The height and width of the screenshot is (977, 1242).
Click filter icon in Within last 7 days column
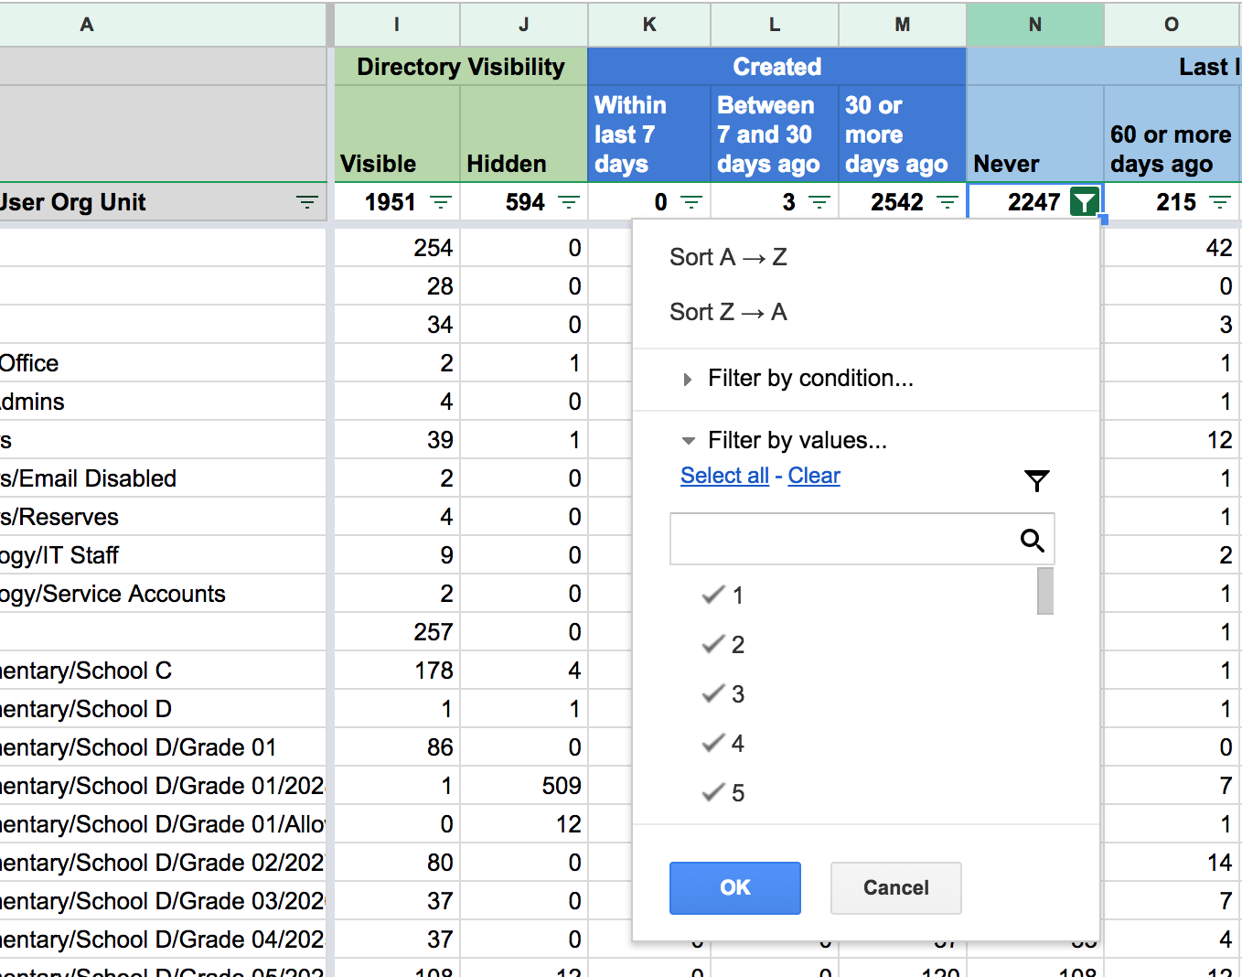pyautogui.click(x=691, y=202)
